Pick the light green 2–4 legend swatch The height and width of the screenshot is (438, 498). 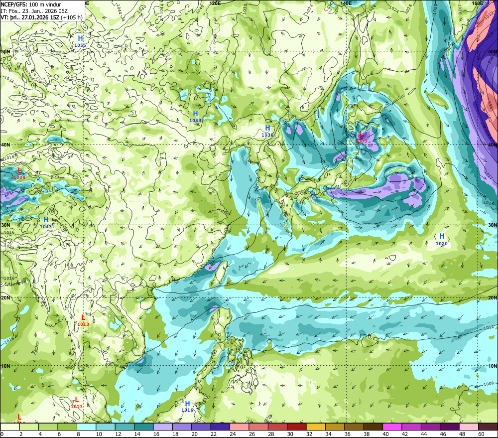(x=29, y=427)
